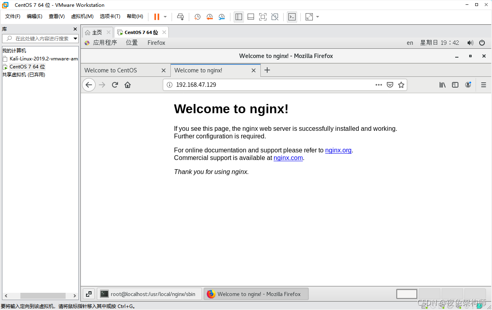Select CentOS 7 64 位 in library tree
This screenshot has width=492, height=310.
pyautogui.click(x=27, y=66)
